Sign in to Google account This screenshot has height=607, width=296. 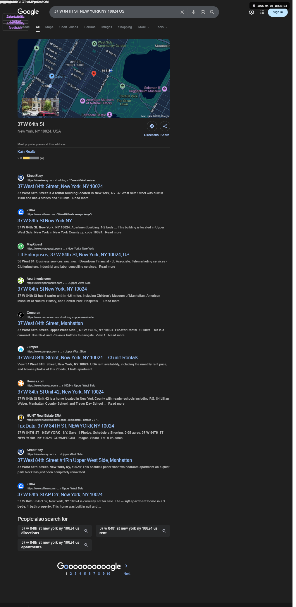(x=278, y=12)
